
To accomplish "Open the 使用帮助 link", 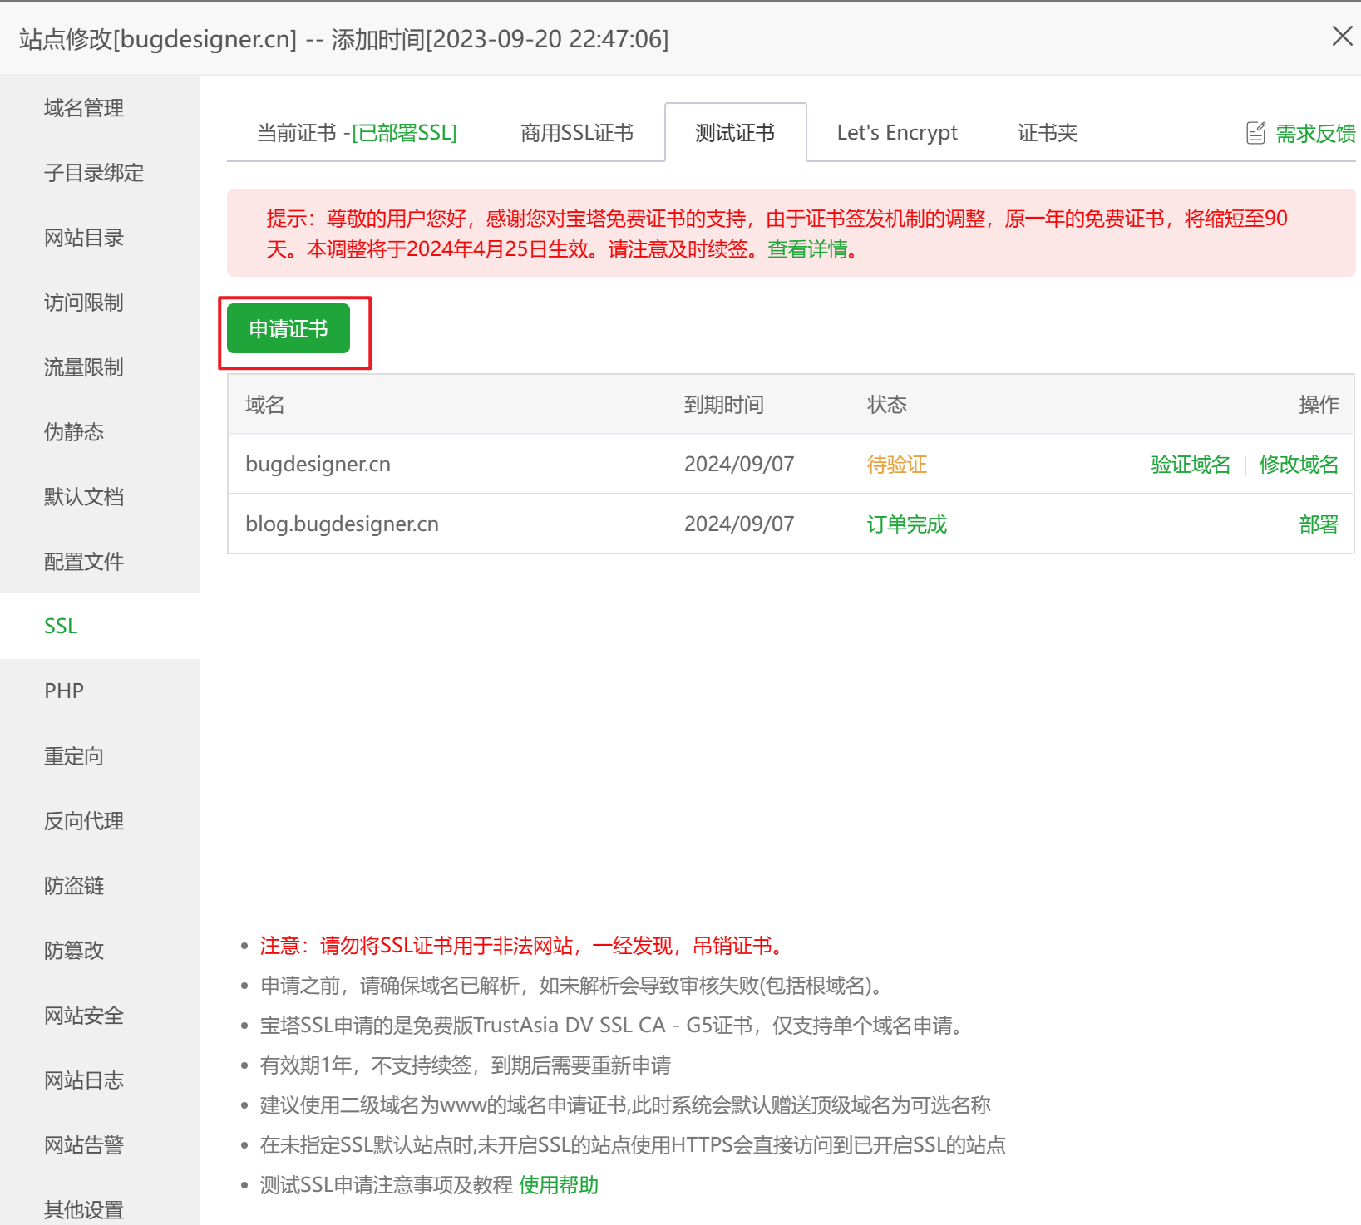I will [x=559, y=1185].
